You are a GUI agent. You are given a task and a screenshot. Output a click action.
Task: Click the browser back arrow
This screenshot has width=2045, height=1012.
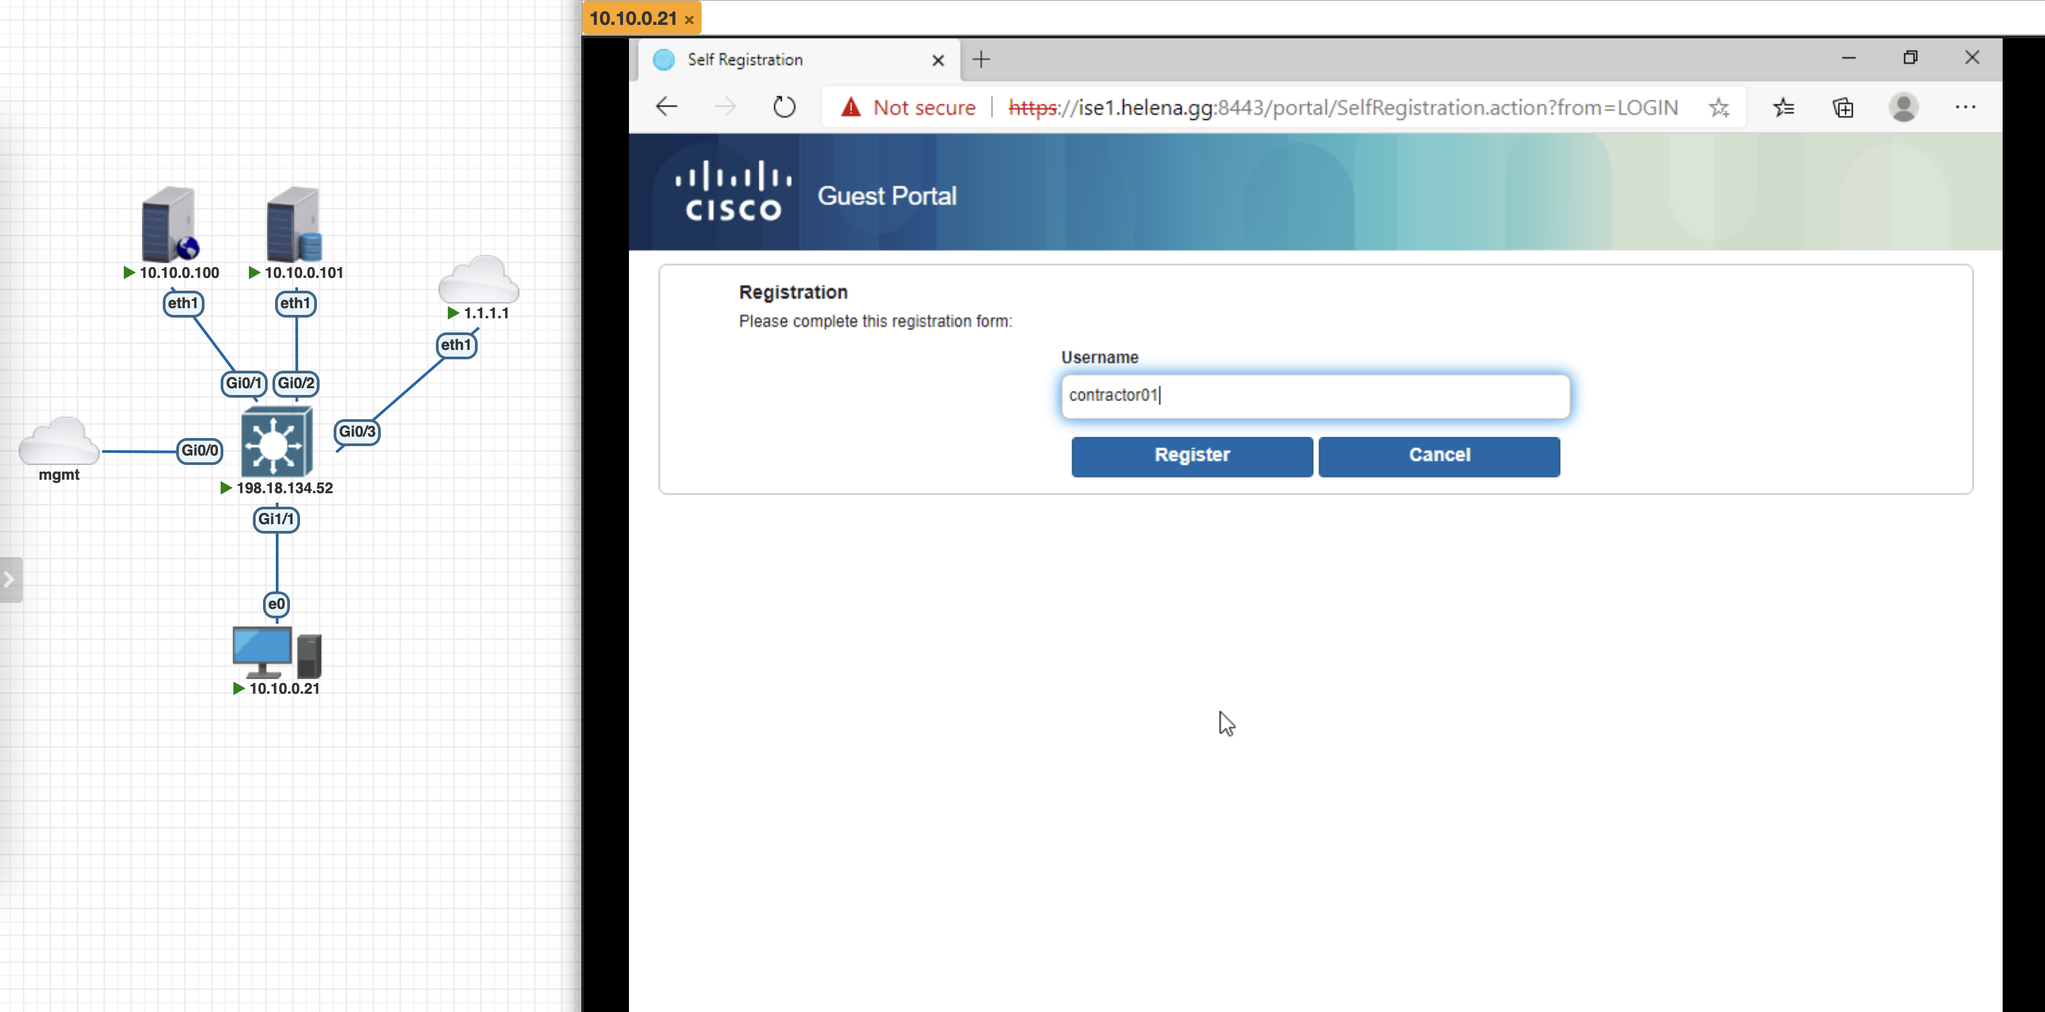[666, 106]
